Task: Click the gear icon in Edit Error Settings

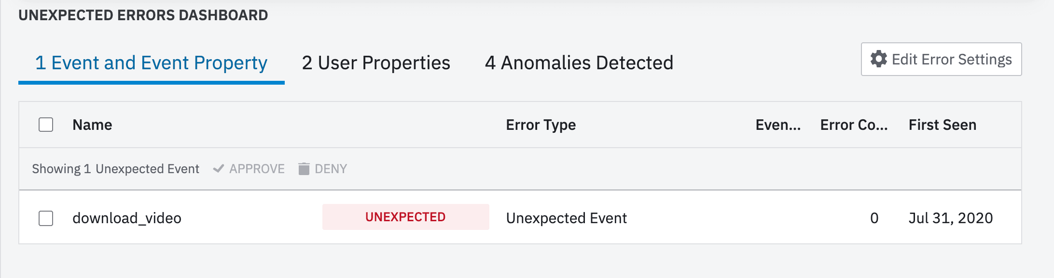Action: point(879,59)
